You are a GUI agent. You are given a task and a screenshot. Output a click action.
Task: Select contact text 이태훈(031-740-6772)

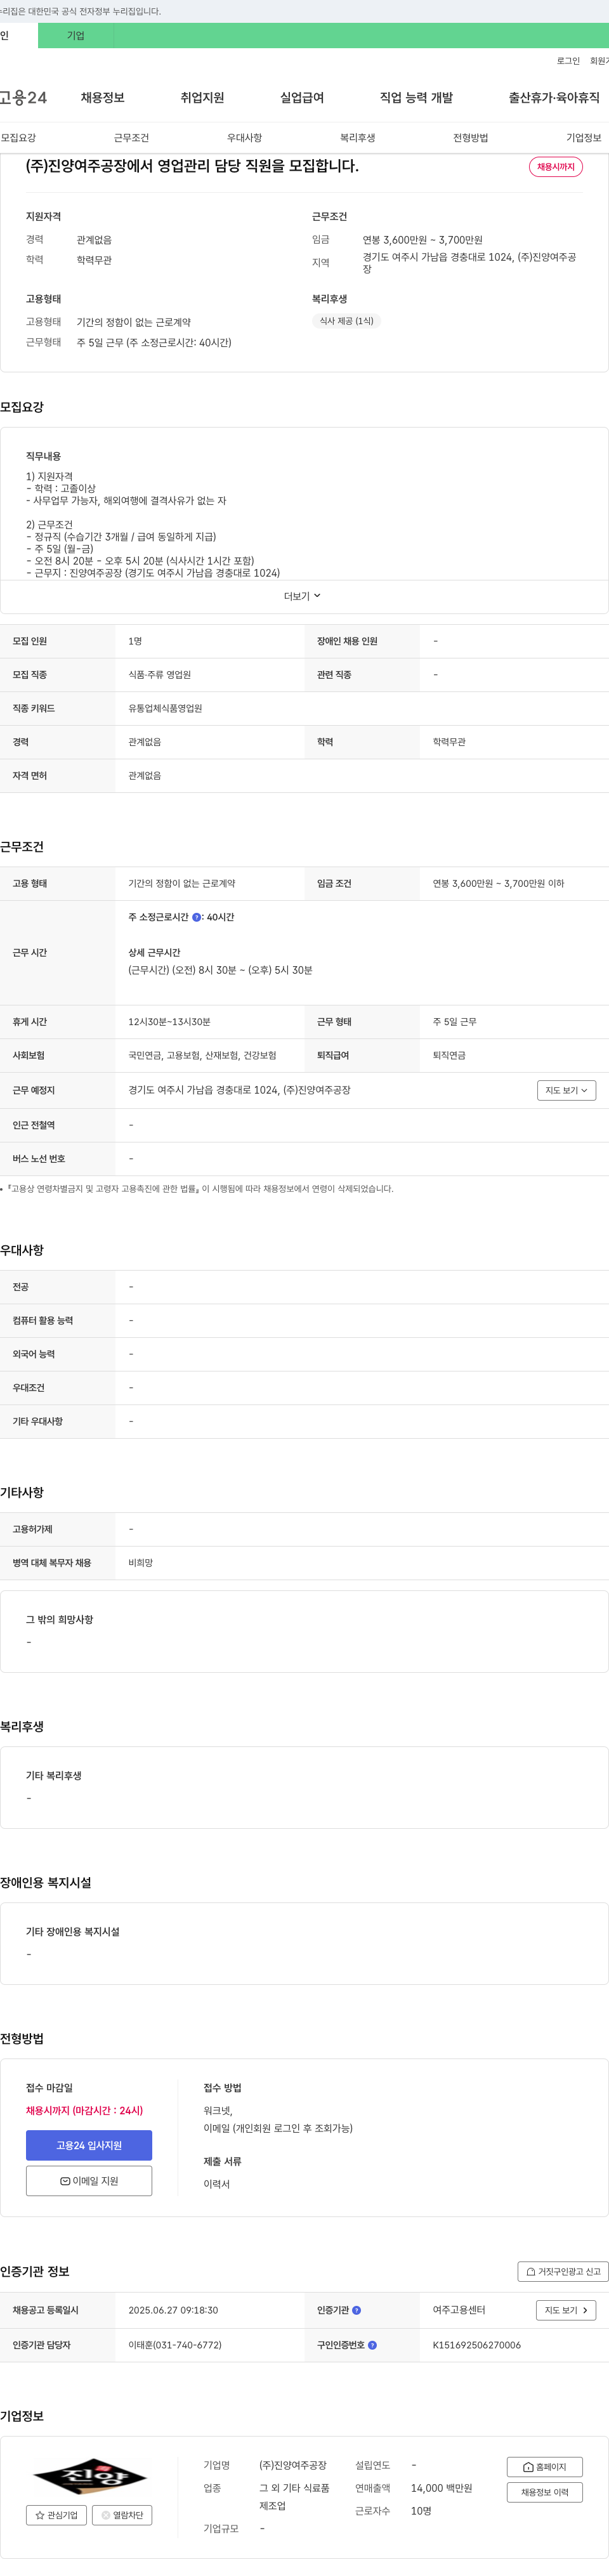[x=175, y=2345]
